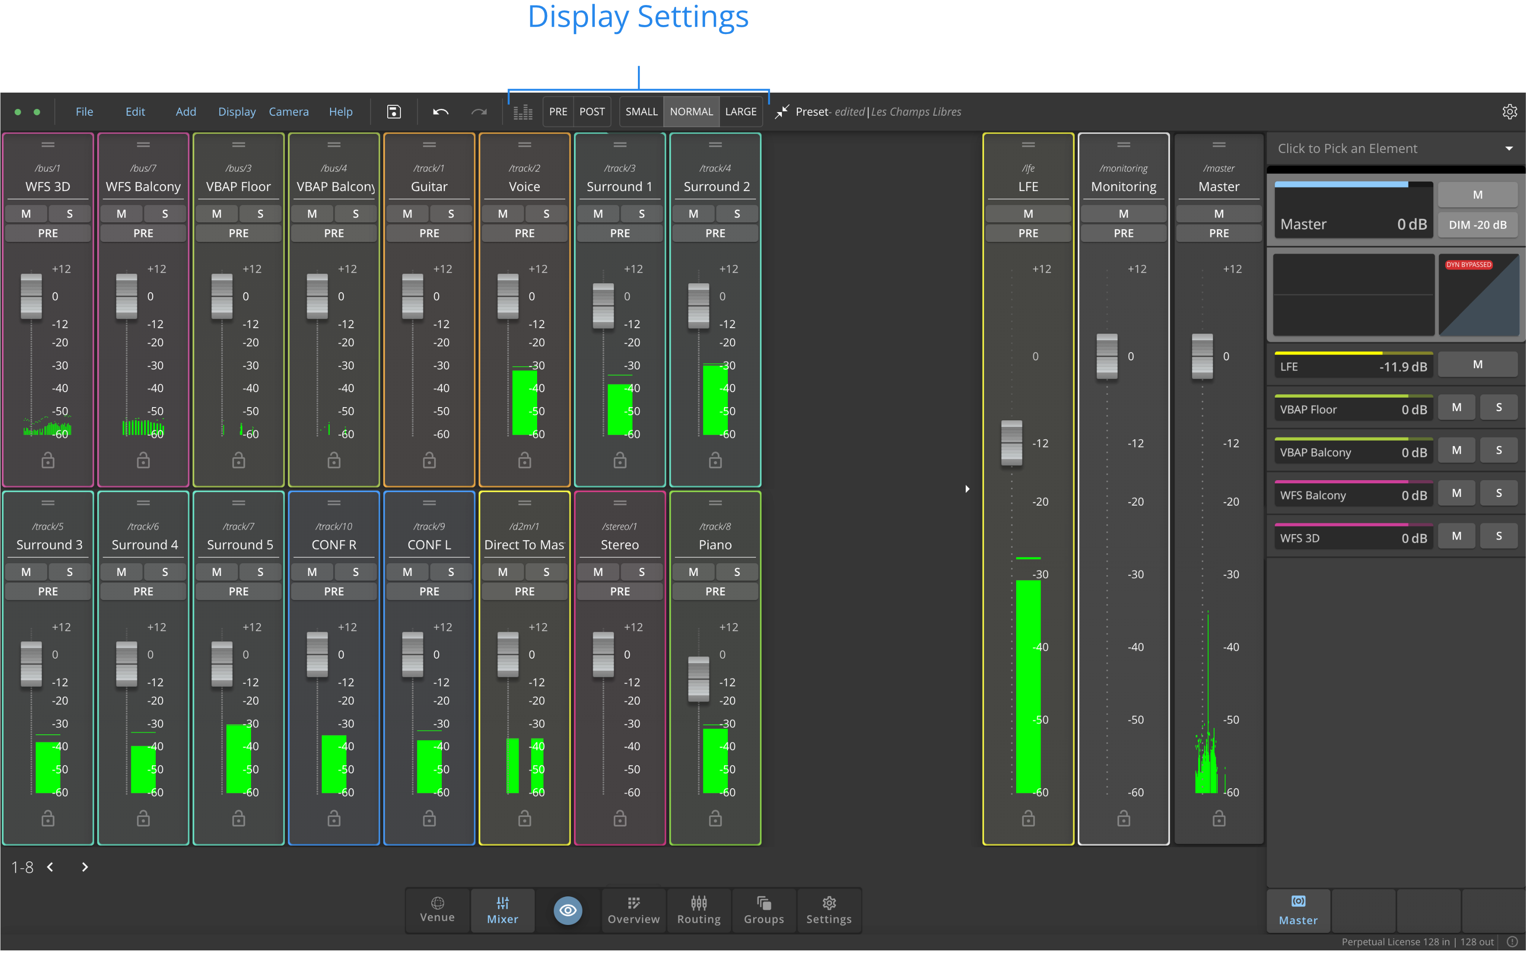Toggle the DIM -20 dB button

tap(1477, 225)
